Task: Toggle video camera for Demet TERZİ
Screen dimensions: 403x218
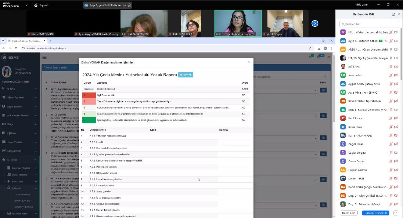Action: click(396, 178)
